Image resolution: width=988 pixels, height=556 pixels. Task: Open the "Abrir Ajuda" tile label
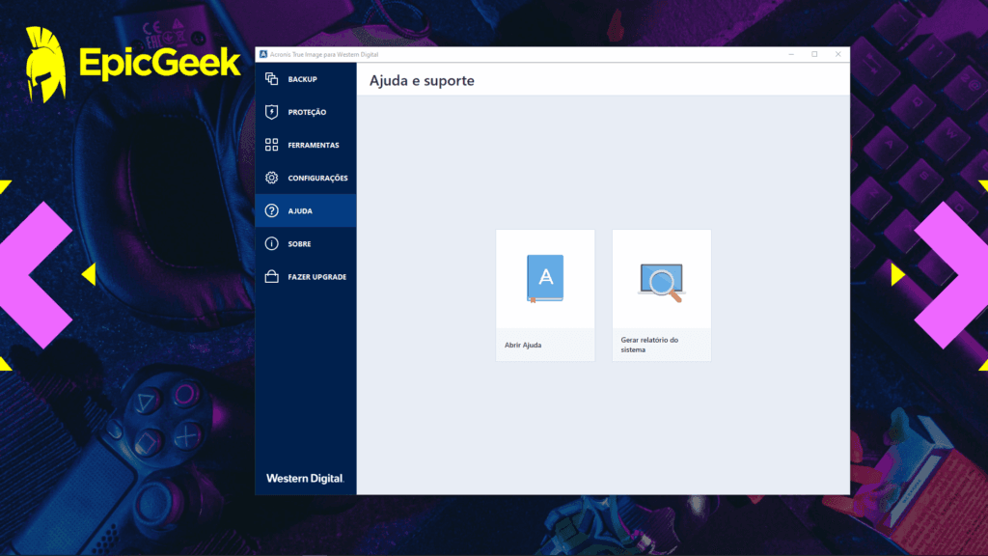[523, 345]
